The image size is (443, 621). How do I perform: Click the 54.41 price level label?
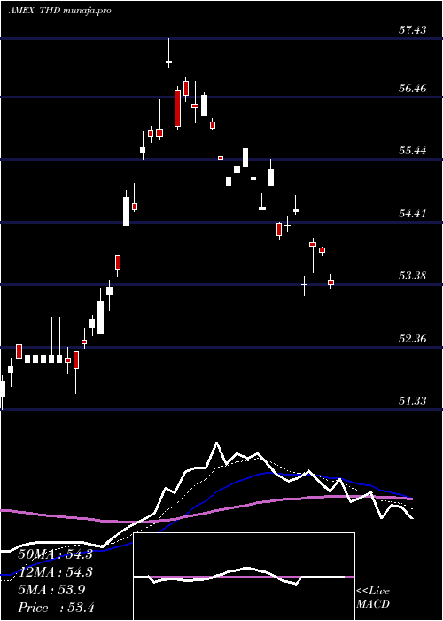413,214
